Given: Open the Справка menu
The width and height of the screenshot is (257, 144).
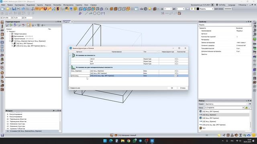Looking at the screenshot, I should coord(93,5).
